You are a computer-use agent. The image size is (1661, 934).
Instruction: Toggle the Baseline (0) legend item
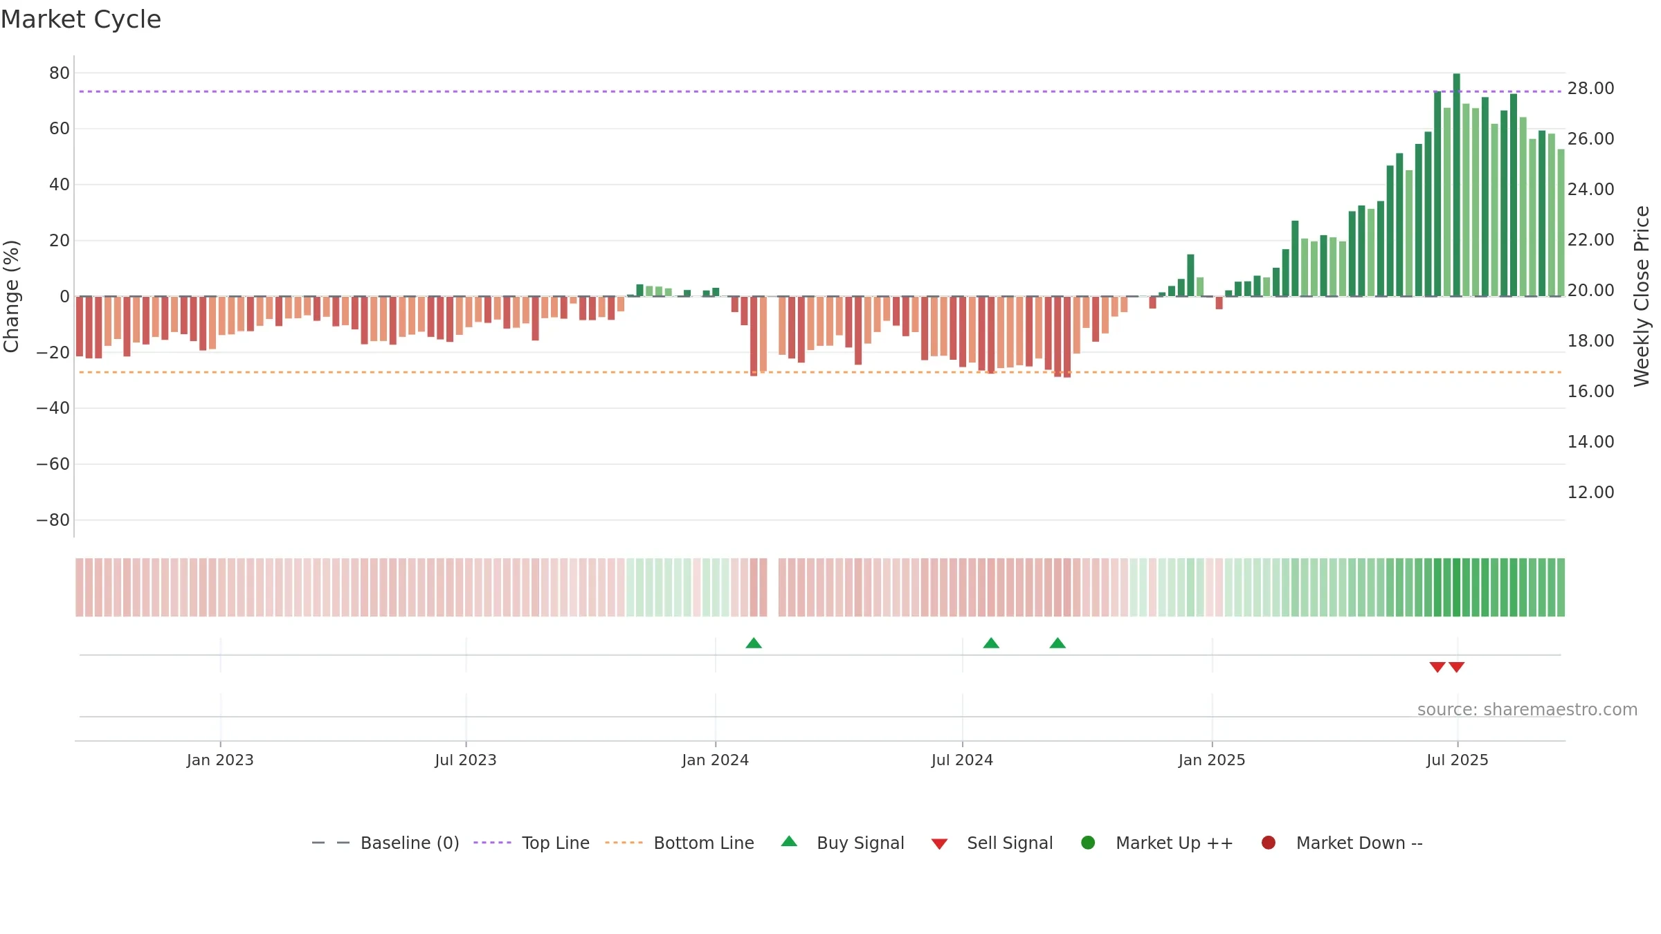385,843
